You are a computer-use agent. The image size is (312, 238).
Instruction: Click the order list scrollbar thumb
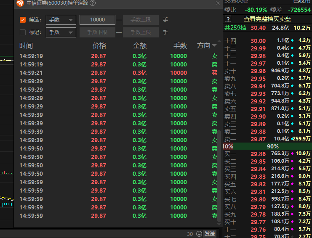219,176
